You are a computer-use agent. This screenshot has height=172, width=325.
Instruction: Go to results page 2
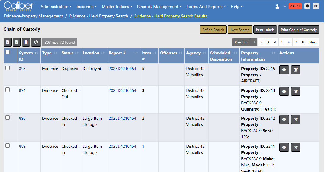(x=261, y=42)
